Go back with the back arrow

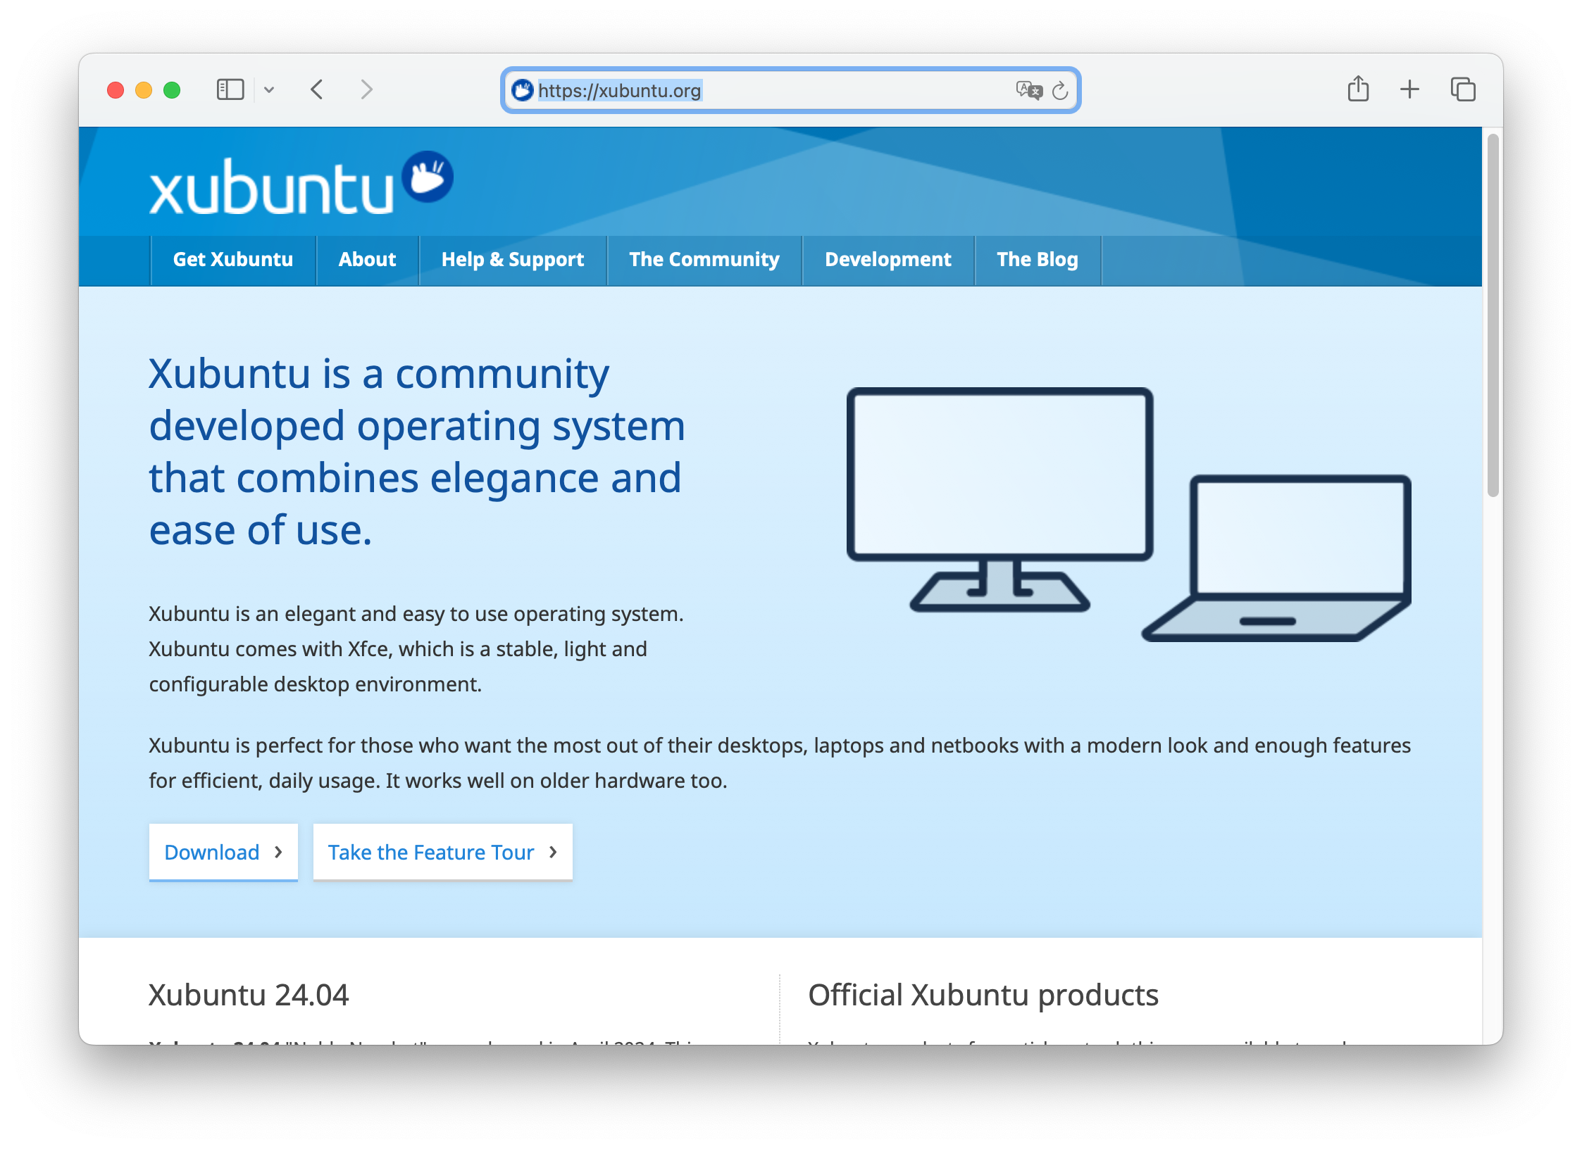[x=317, y=89]
